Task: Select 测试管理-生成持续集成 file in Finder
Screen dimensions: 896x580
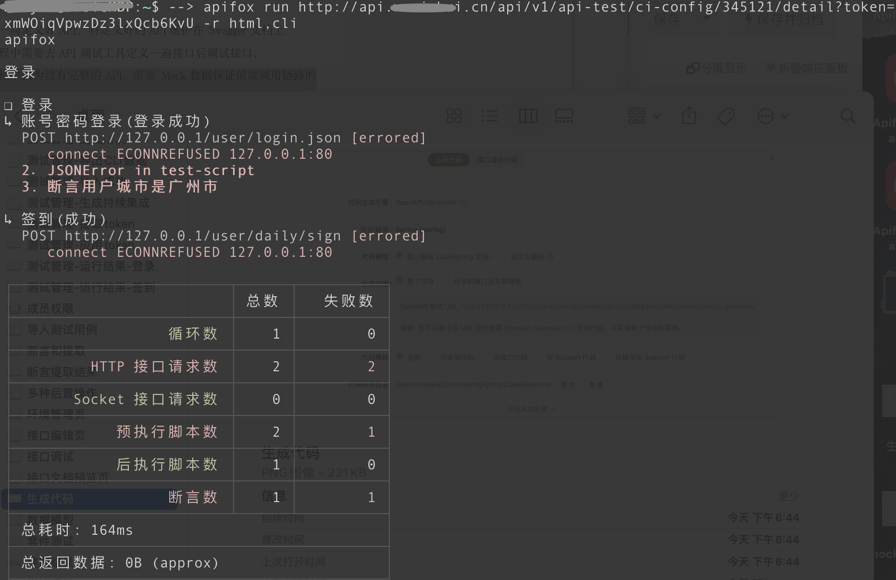Action: click(88, 202)
